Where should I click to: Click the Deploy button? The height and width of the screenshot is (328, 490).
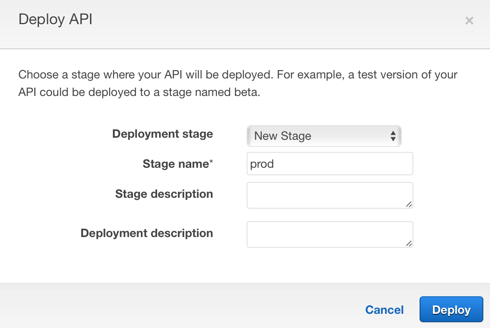tap(451, 310)
